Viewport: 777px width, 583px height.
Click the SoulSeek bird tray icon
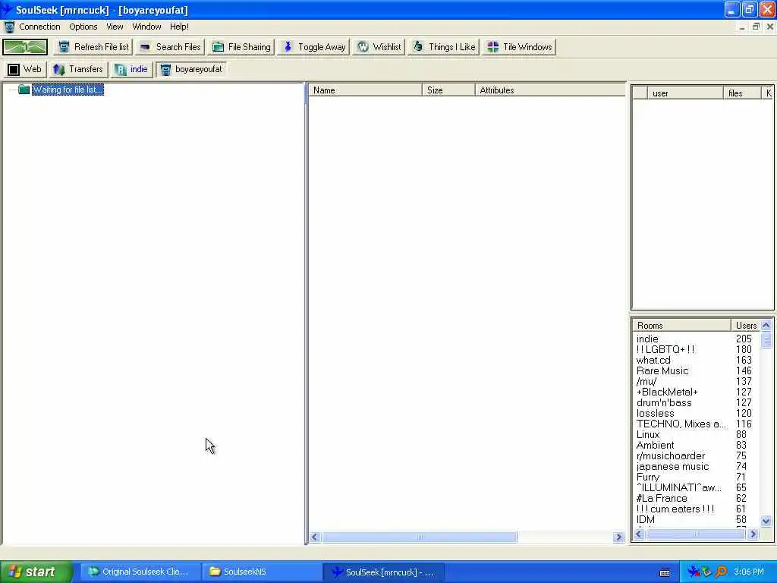coord(693,572)
